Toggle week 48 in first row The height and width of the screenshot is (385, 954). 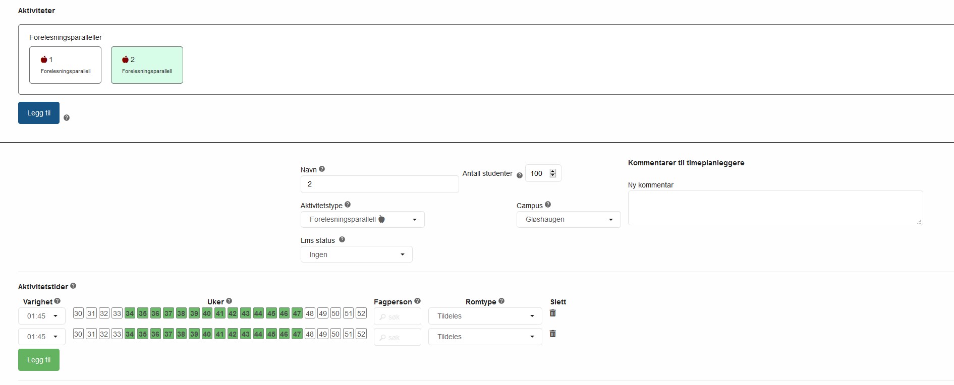pyautogui.click(x=310, y=313)
